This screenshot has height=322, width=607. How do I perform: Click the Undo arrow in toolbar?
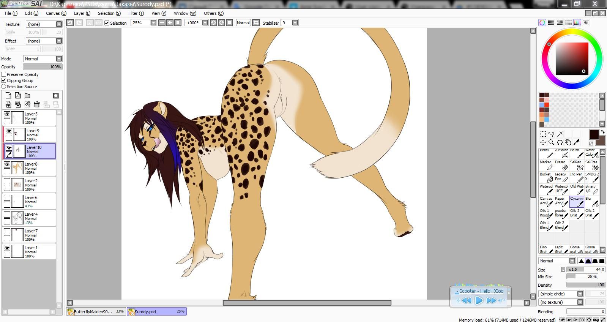70,23
